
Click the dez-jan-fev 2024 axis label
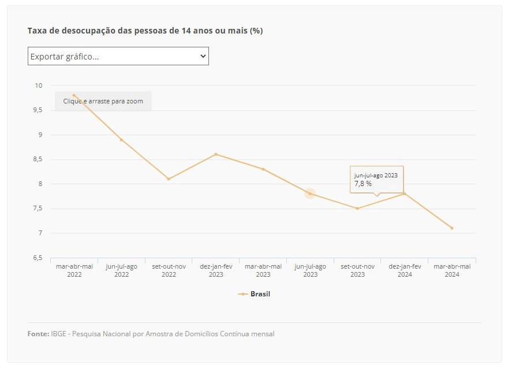(x=405, y=270)
